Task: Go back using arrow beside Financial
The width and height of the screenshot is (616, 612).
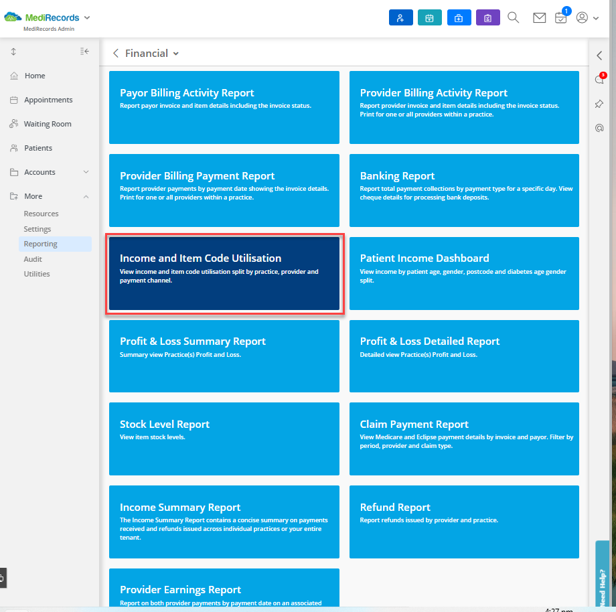Action: click(115, 54)
